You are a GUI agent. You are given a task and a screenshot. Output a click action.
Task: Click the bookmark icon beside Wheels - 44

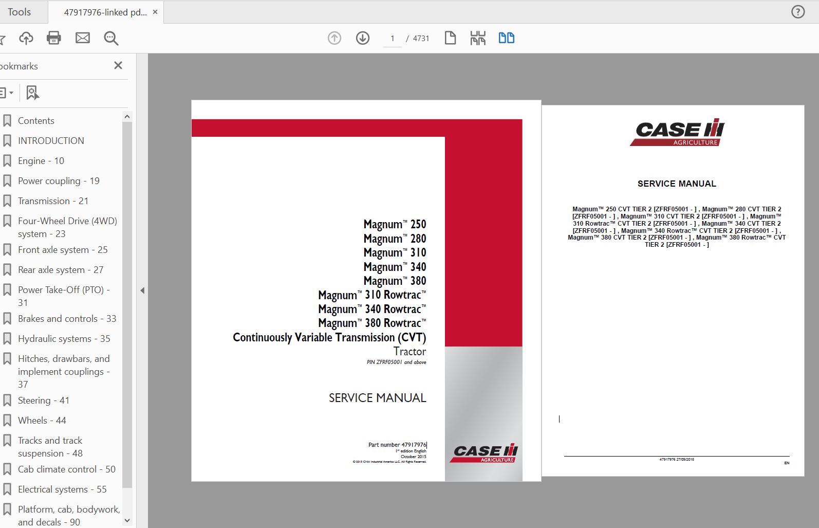(7, 421)
